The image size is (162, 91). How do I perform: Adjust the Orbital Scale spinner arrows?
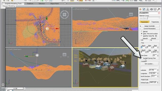click(x=157, y=82)
